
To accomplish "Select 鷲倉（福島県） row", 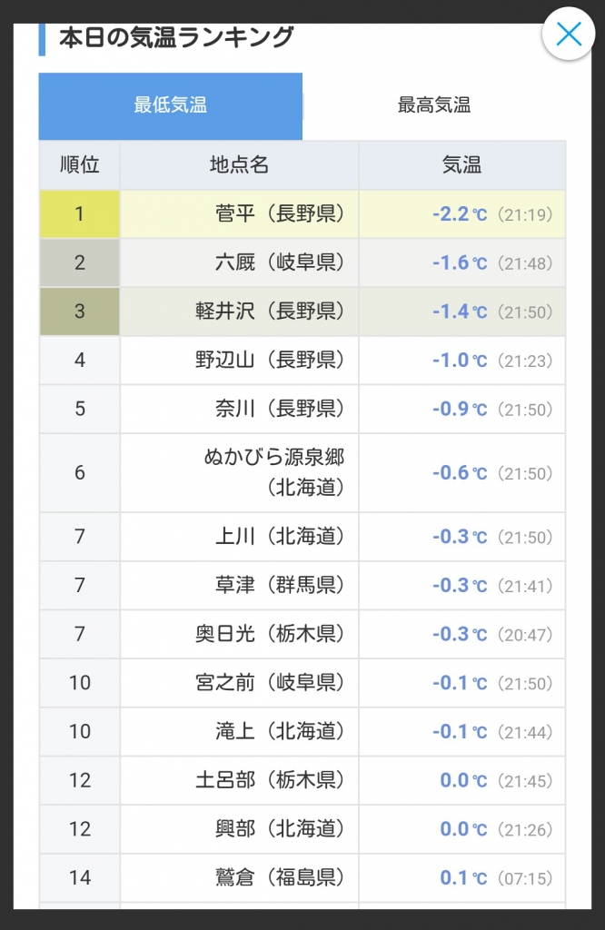I will point(280,877).
